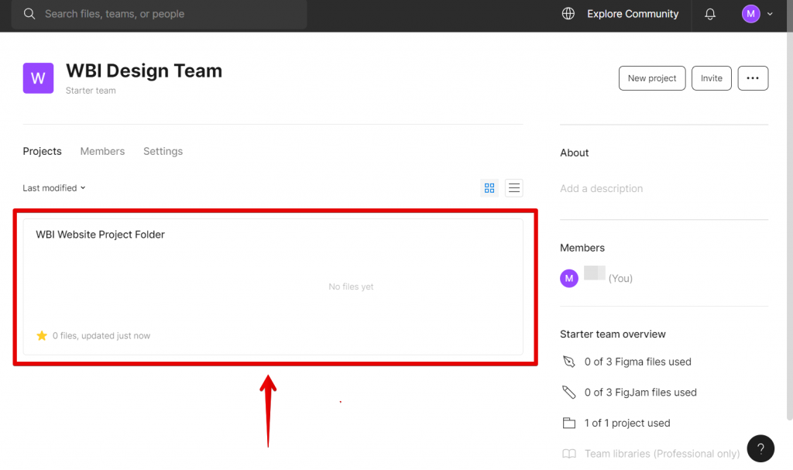Click the Figma files icon in starter overview
This screenshot has height=470, width=793.
coord(569,362)
